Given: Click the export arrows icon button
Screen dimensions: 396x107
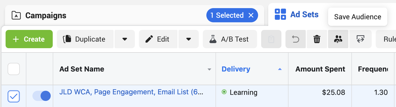Looking at the screenshot, I should 360,39.
